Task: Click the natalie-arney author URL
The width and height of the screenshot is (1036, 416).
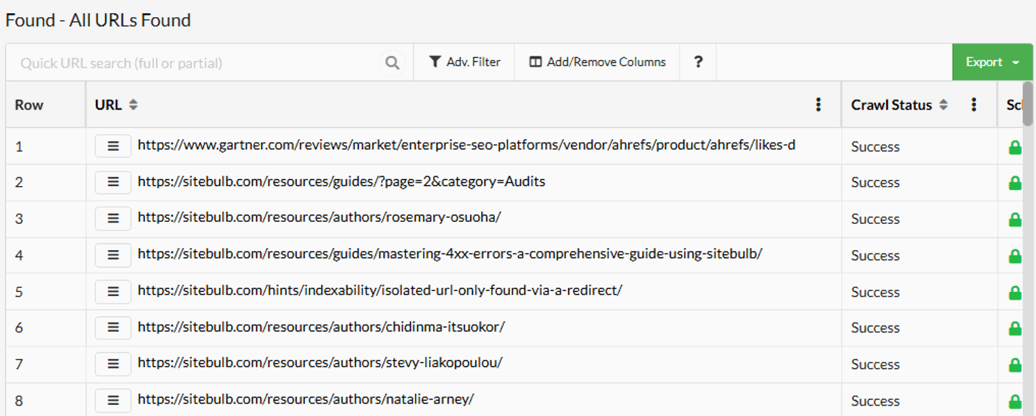Action: tap(305, 399)
